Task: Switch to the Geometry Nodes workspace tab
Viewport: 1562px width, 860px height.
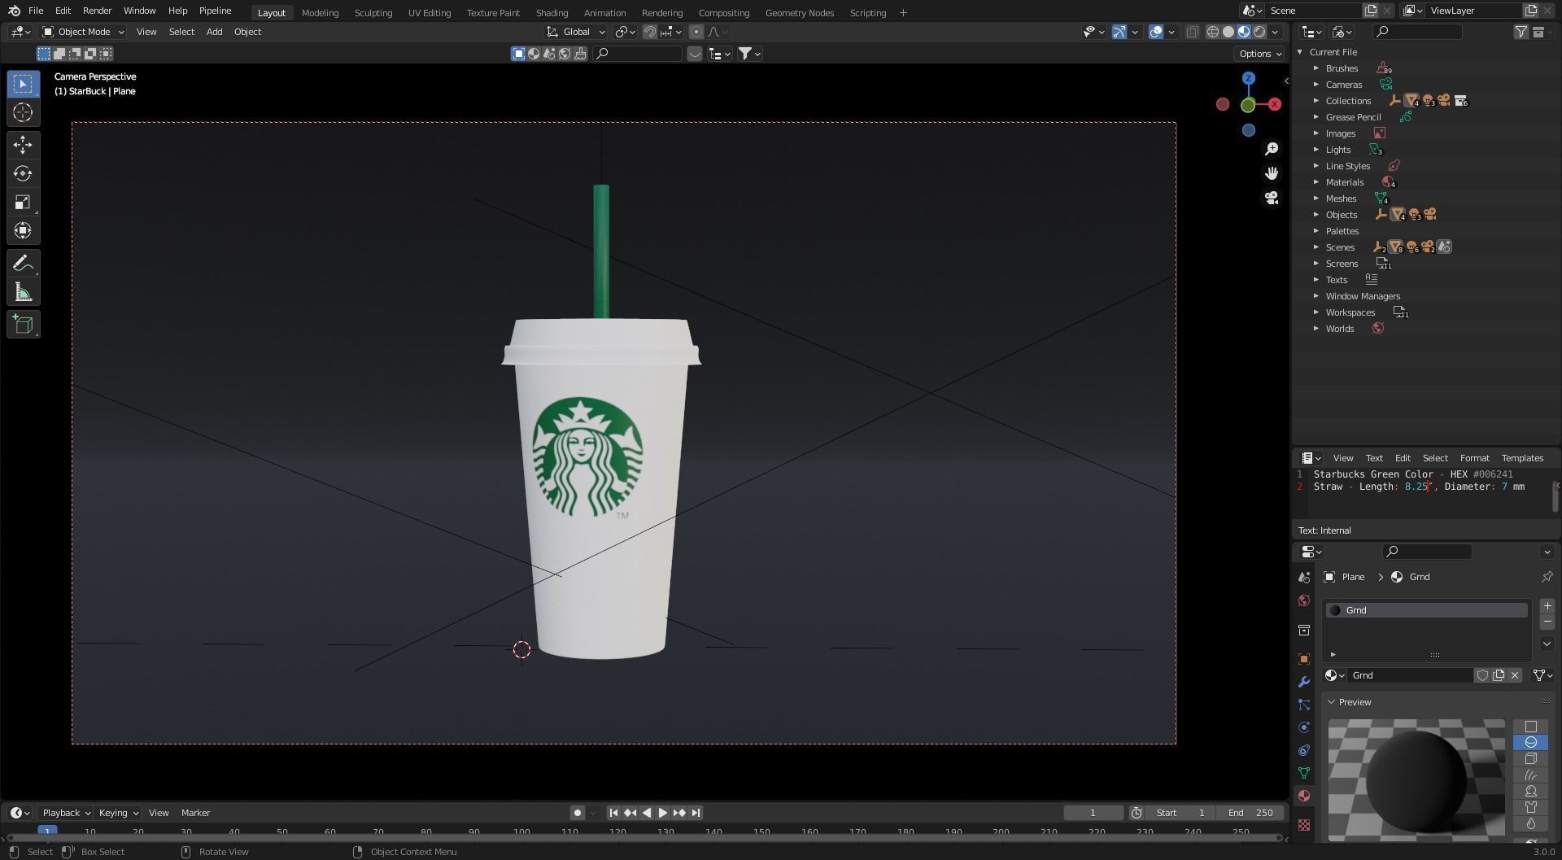Action: pos(800,13)
